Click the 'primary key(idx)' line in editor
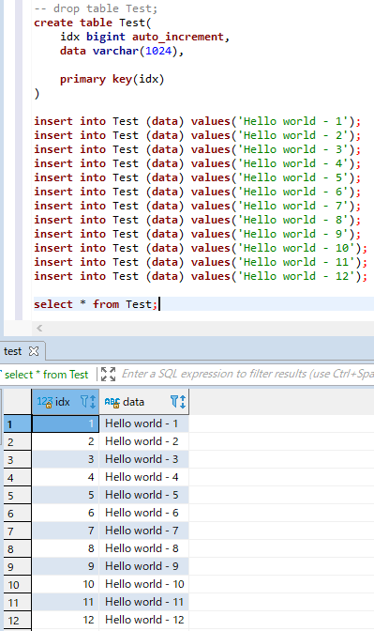The image size is (374, 631). pos(112,79)
